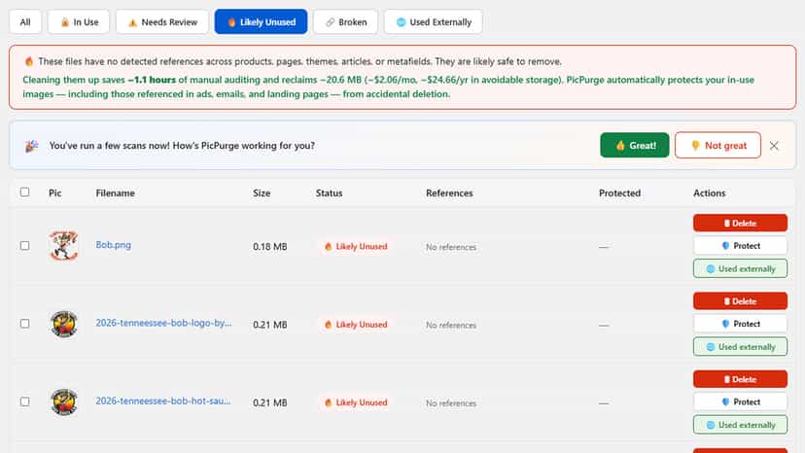Protect the 2026-tennessee-bob-logo-by file
This screenshot has height=453, width=805.
click(740, 324)
